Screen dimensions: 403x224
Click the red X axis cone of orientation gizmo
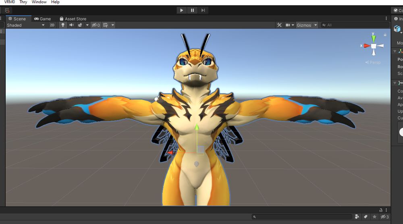click(x=367, y=46)
